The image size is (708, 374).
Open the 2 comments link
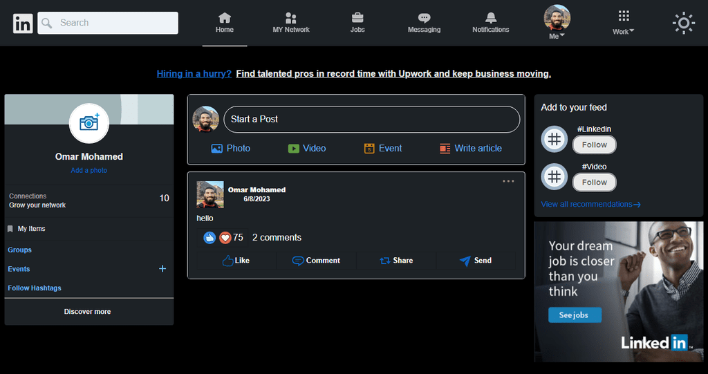click(x=277, y=238)
